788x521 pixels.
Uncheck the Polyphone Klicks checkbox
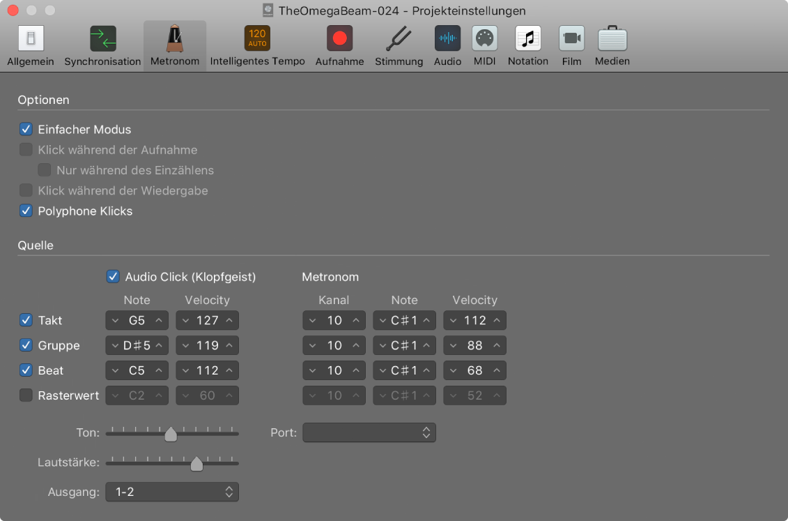coord(26,211)
